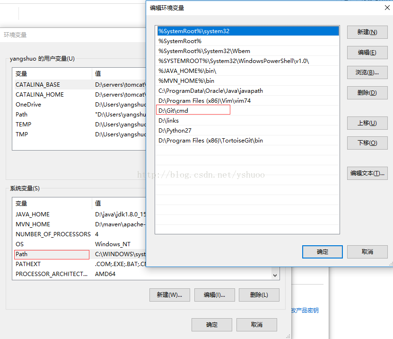Click the .COM;.EXE;.BAT value cell
The image size is (393, 339).
(120, 264)
